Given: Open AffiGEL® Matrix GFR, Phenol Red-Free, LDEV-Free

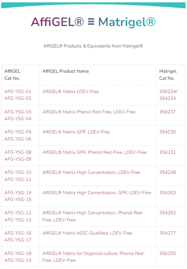Looking at the screenshot, I should click(95, 152).
